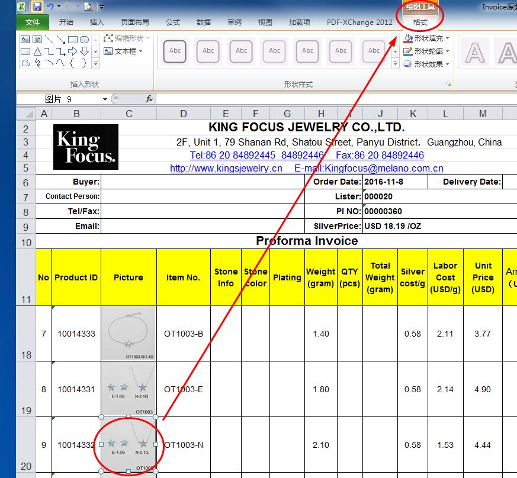The image size is (517, 478).
Task: Apply the first WordArt A text style
Action: tap(475, 53)
